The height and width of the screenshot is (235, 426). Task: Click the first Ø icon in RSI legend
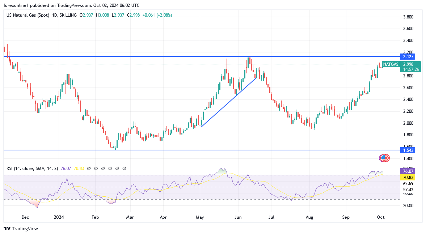(89, 168)
